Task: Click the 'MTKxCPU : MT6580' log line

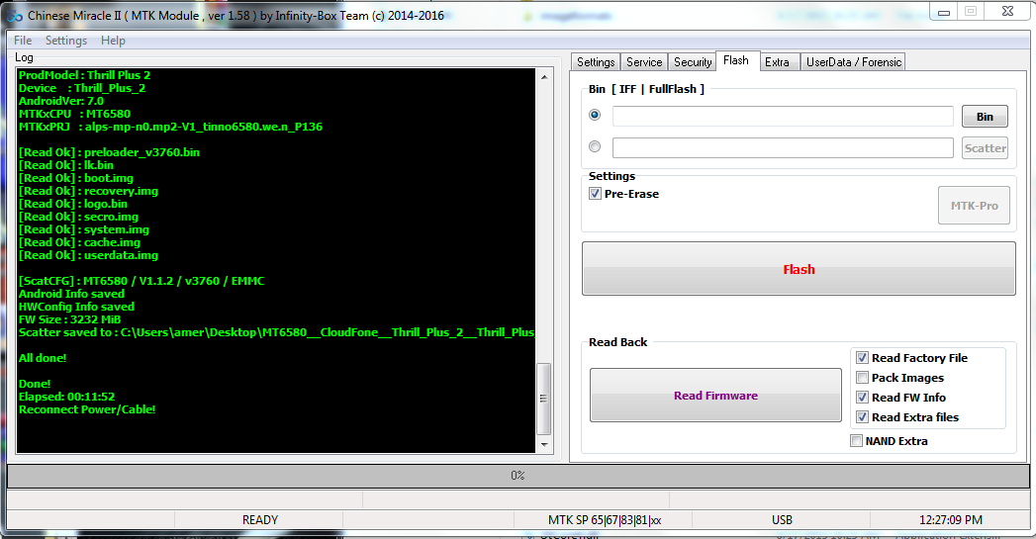Action: tap(74, 114)
